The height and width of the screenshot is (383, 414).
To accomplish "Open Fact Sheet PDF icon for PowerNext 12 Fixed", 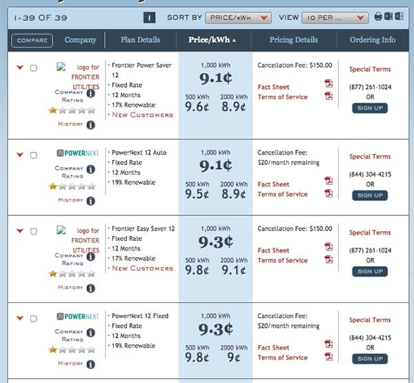I will (x=328, y=344).
